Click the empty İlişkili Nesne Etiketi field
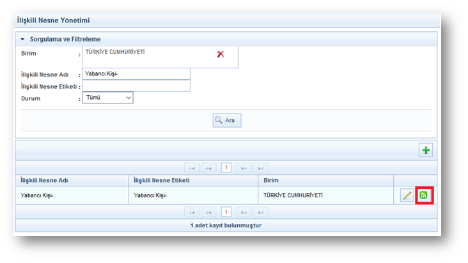This screenshot has height=263, width=468. pos(136,86)
